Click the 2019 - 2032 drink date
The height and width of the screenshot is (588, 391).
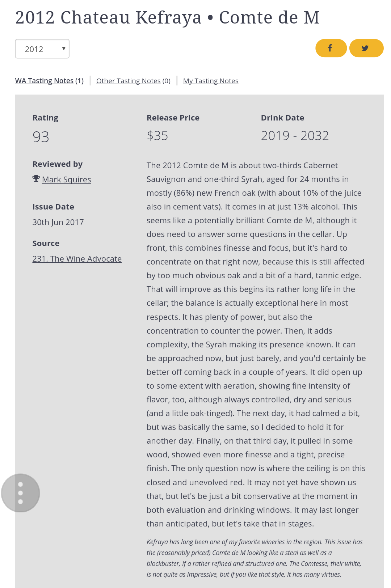pos(295,136)
